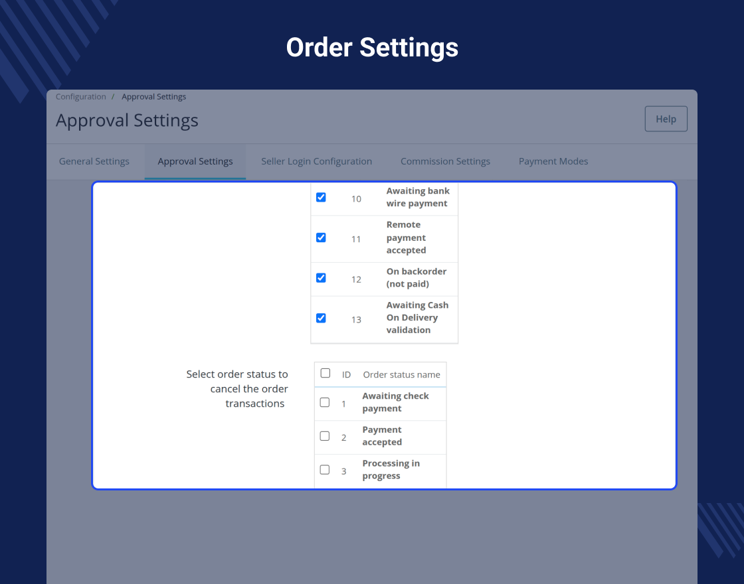Click Approval Settings breadcrumb item
The width and height of the screenshot is (744, 584).
[153, 97]
